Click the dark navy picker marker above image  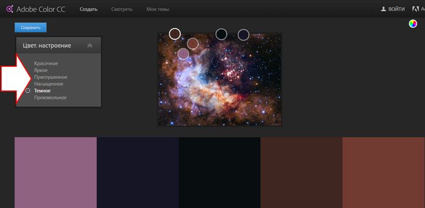[x=244, y=35]
